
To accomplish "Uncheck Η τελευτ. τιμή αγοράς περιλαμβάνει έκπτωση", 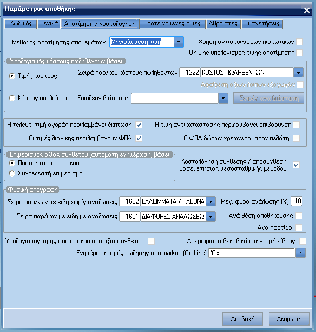I will click(139, 125).
